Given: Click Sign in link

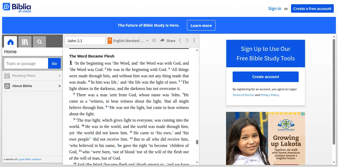Looking at the screenshot, I should [275, 8].
